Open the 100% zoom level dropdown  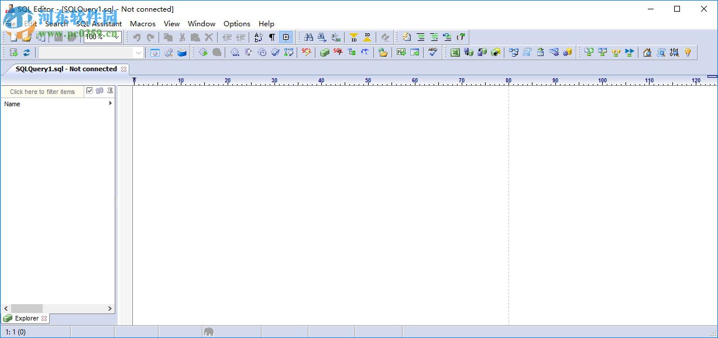click(116, 37)
